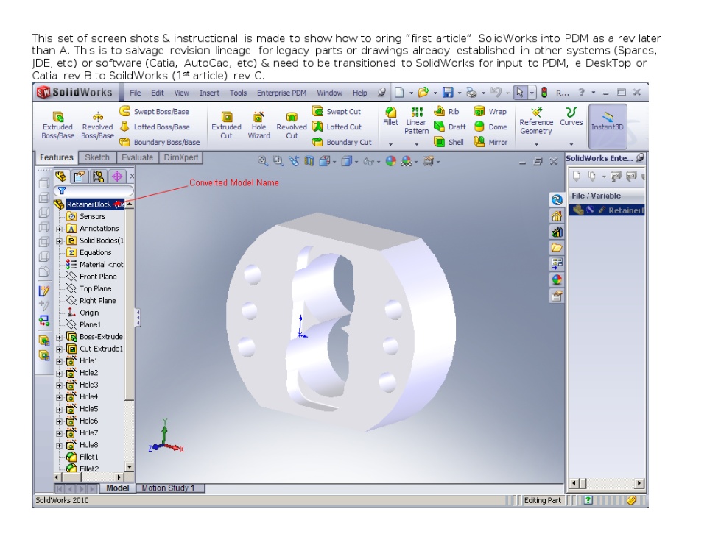Screen dimensions: 707x545
Task: Click the Extruded Boss/Base tool
Action: click(x=57, y=126)
